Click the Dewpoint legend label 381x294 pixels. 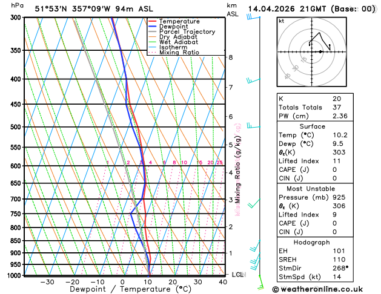[x=173, y=27]
